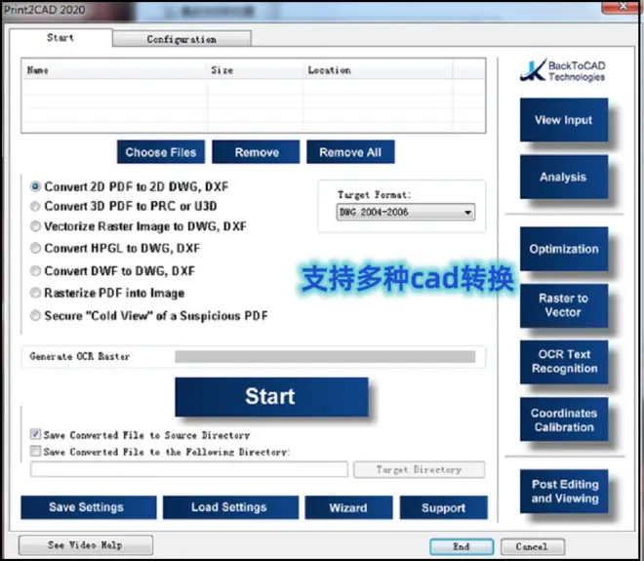Switch to the Start tab
The height and width of the screenshot is (561, 644).
60,38
